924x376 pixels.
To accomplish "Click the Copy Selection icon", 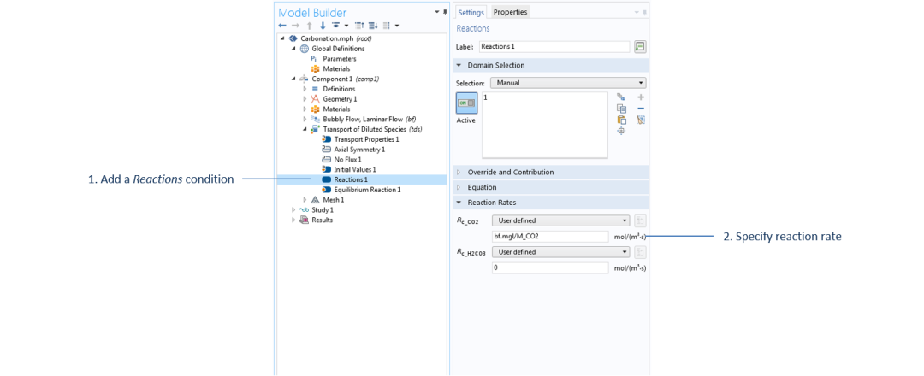I will (x=620, y=109).
